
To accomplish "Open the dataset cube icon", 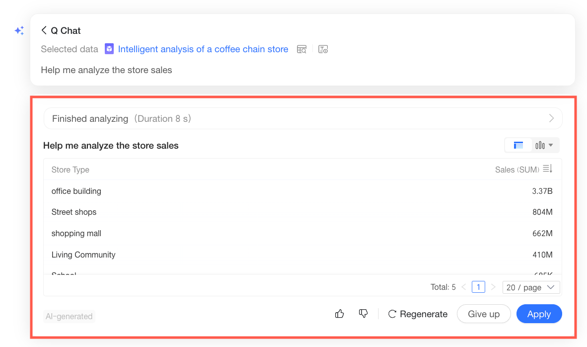I will click(x=109, y=49).
